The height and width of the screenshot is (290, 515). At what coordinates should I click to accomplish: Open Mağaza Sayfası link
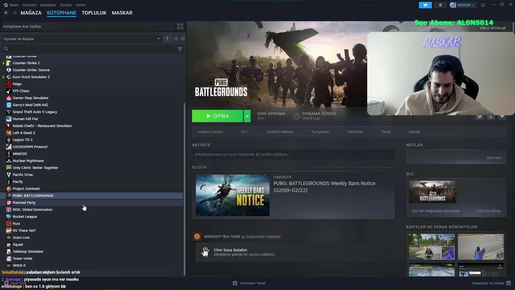(x=210, y=132)
